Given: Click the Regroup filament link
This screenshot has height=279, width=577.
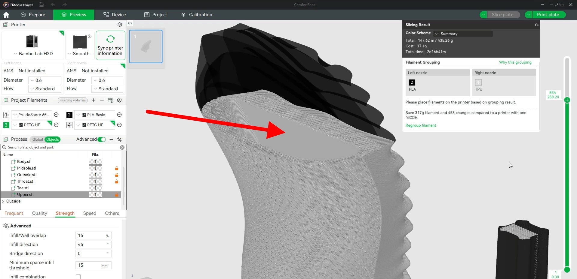Looking at the screenshot, I should pos(421,125).
